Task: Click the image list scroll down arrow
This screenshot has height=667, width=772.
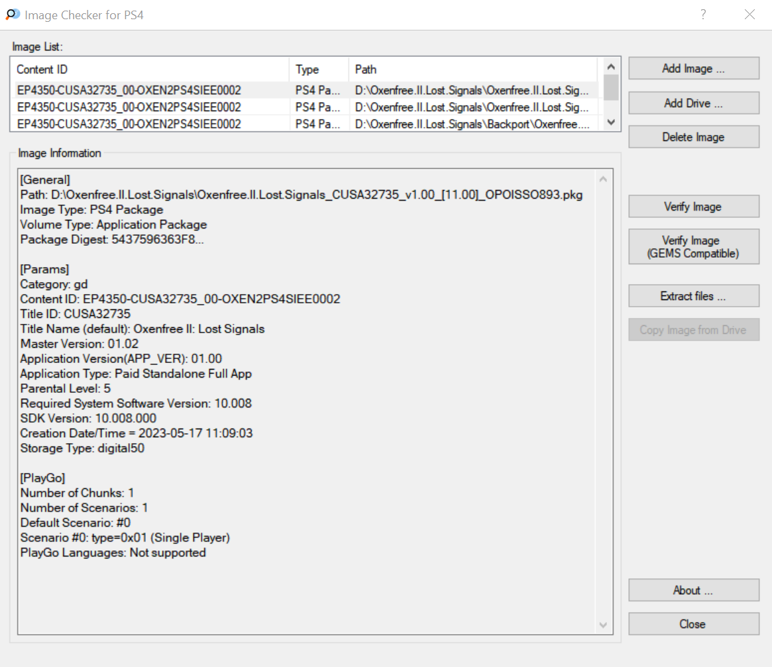Action: [611, 123]
